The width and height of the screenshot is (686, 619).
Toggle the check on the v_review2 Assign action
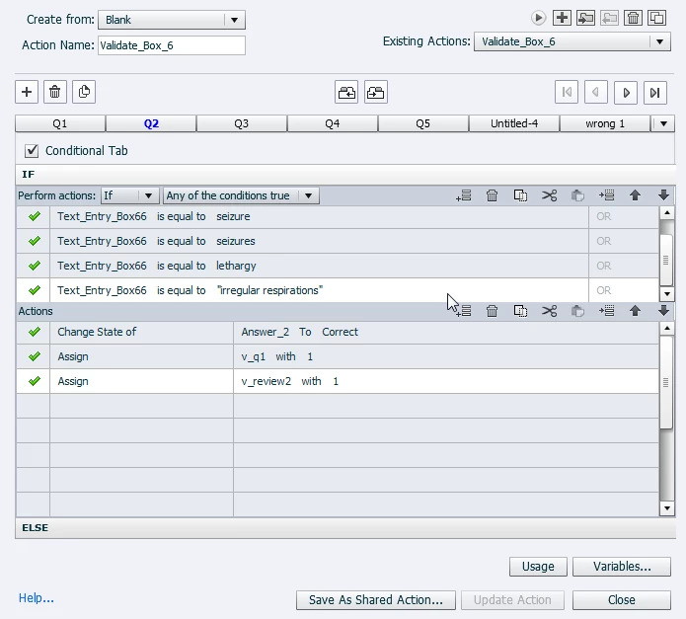pos(35,381)
